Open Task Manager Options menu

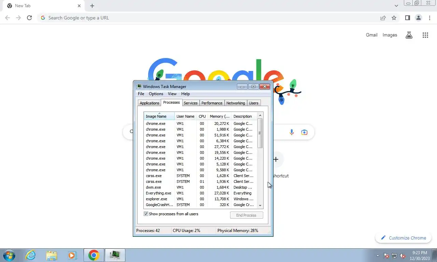pos(156,94)
